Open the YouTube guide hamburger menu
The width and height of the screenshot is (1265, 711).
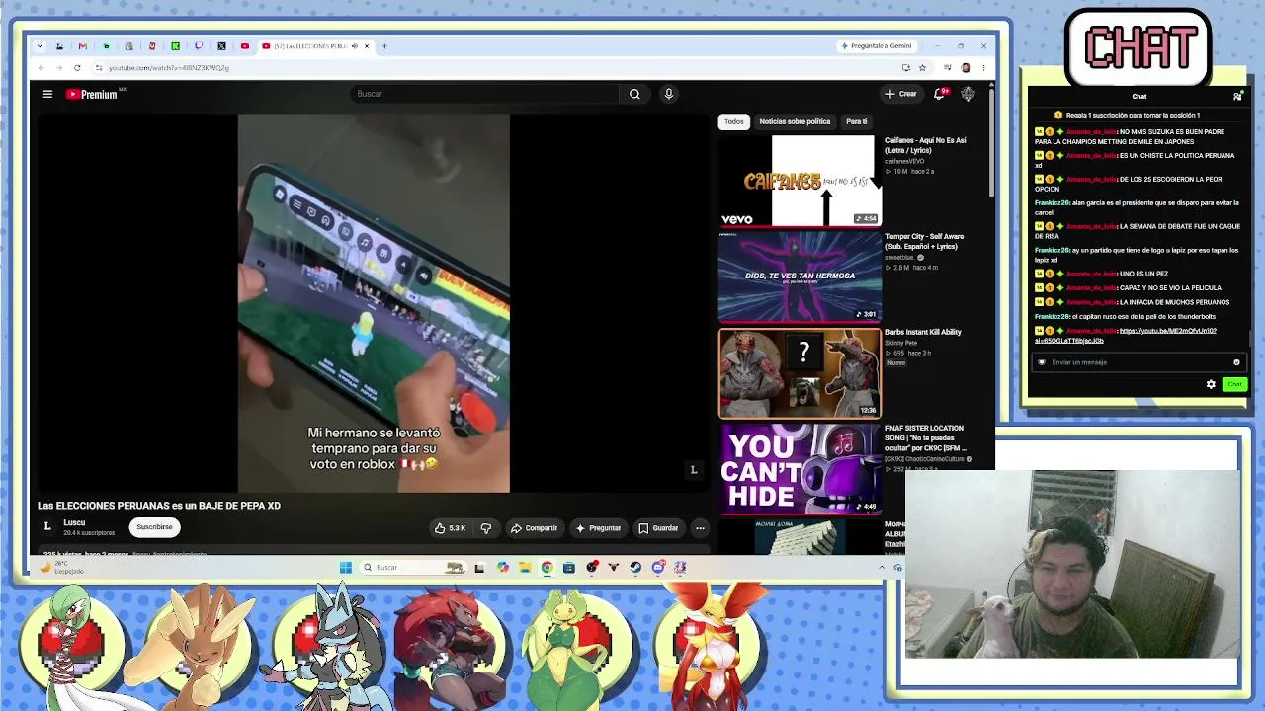pyautogui.click(x=47, y=94)
